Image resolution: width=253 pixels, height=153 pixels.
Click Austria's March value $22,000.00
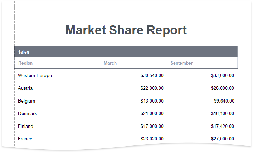pos(152,88)
